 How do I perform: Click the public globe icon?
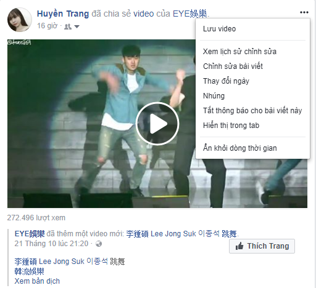coord(99,244)
